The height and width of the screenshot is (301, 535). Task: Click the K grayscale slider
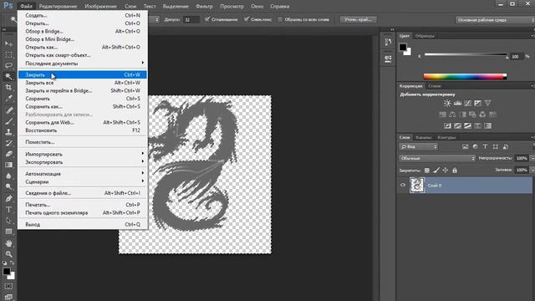pyautogui.click(x=466, y=55)
